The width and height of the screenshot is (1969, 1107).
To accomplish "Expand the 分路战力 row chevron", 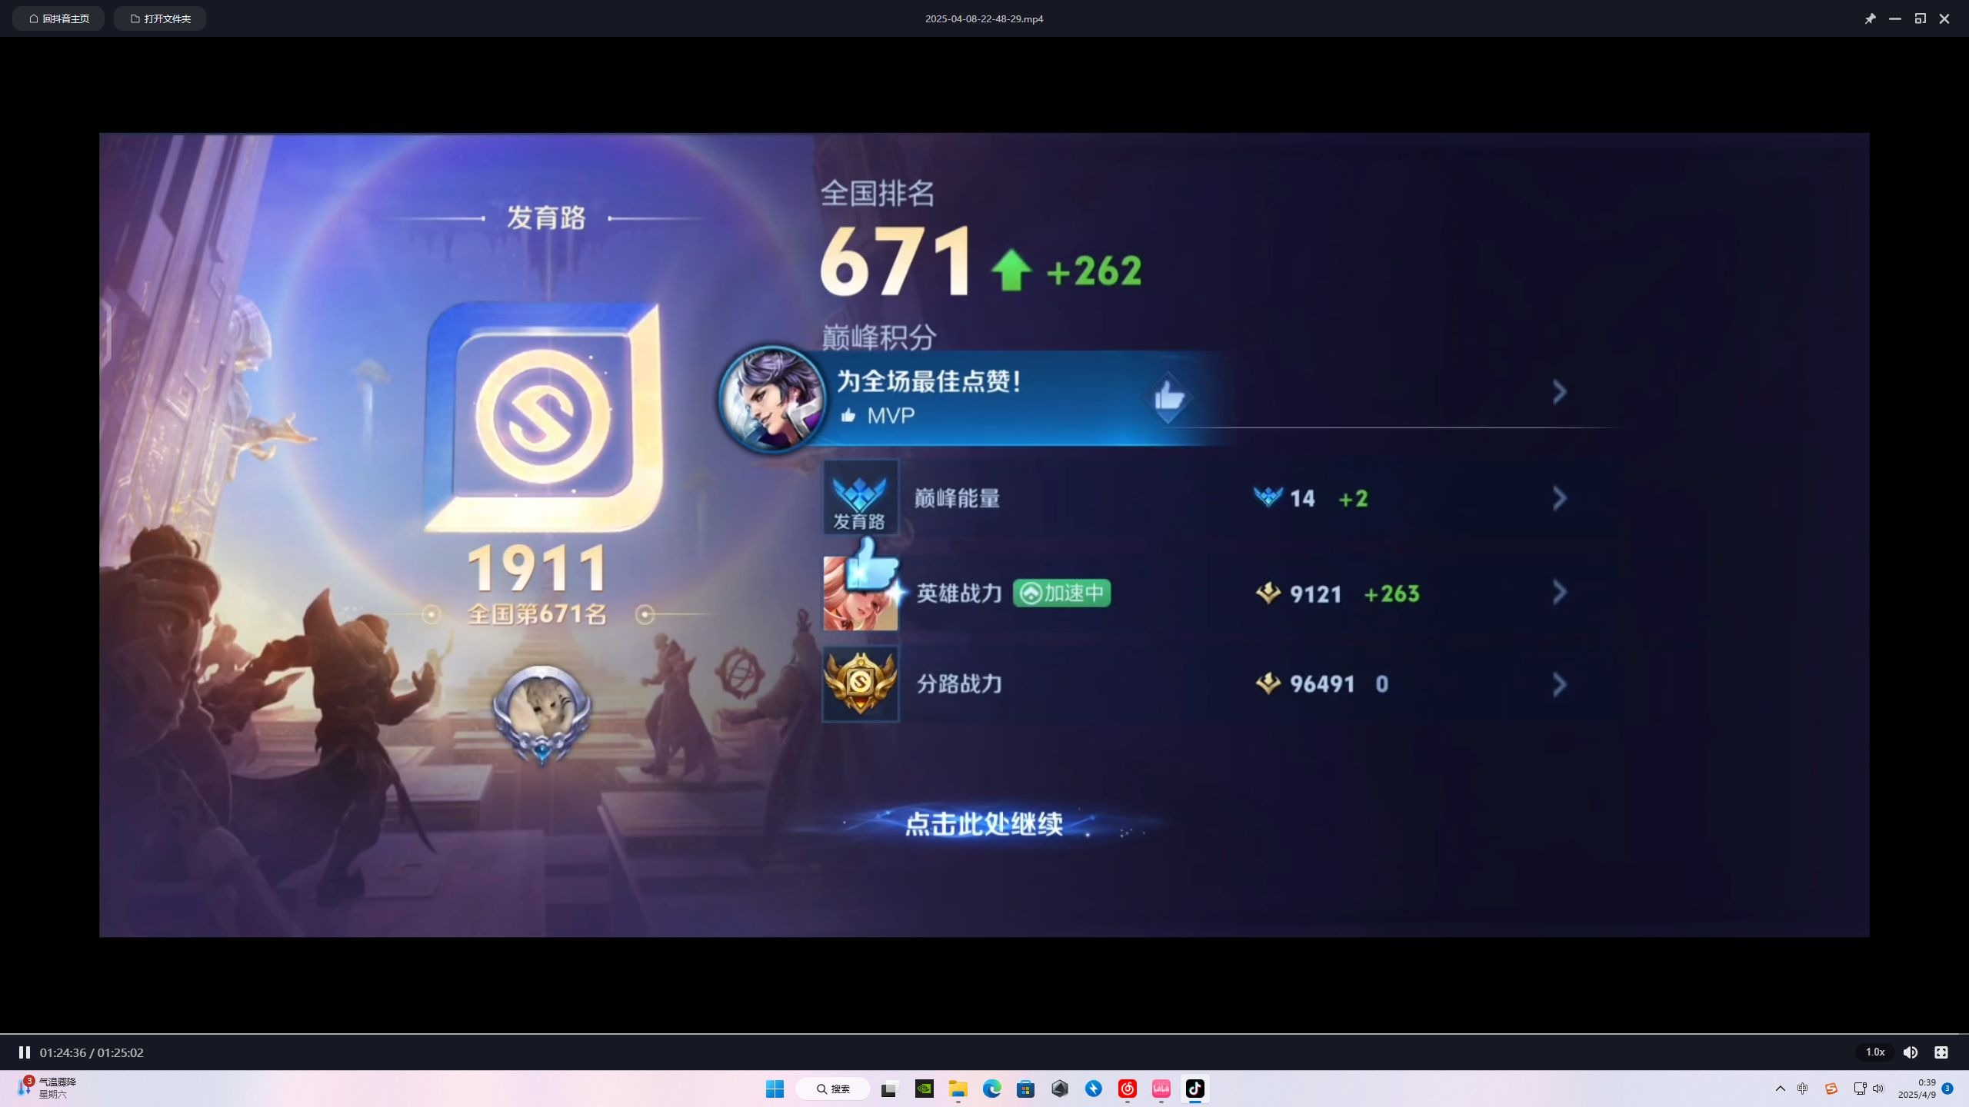I will (1559, 684).
